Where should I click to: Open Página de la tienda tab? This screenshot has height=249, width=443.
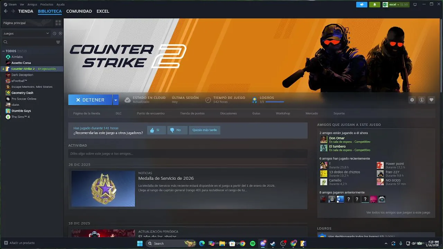tap(87, 113)
